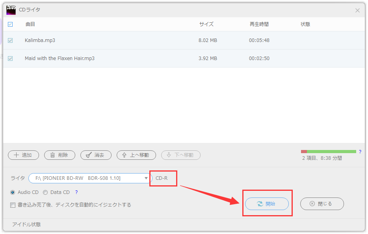Click the 00:02:50 duration value
Viewport: 368px width, 234px height.
259,58
